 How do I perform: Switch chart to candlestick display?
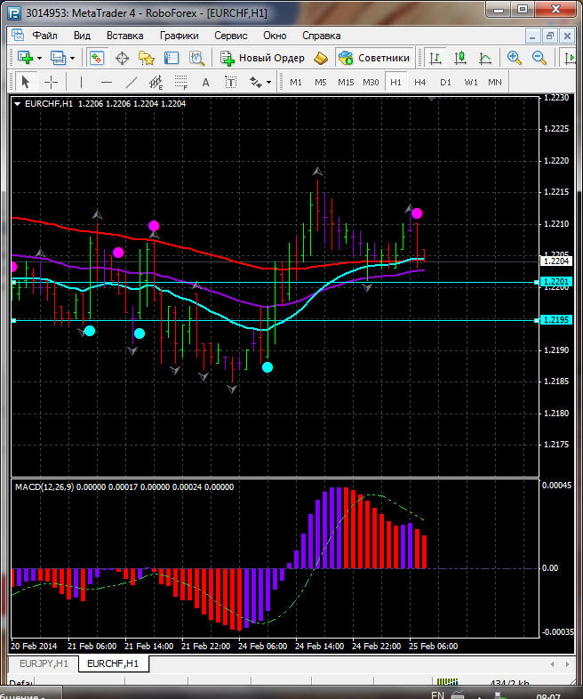pyautogui.click(x=460, y=58)
